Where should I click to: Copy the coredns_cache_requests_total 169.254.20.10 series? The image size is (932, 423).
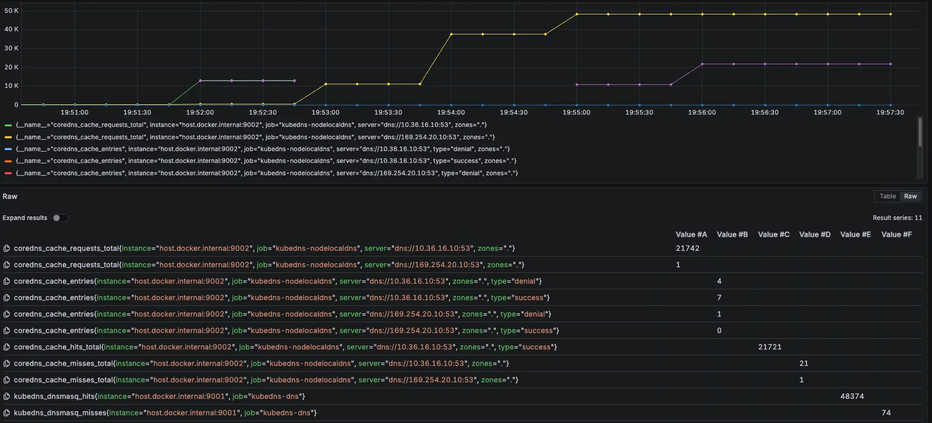pos(7,265)
